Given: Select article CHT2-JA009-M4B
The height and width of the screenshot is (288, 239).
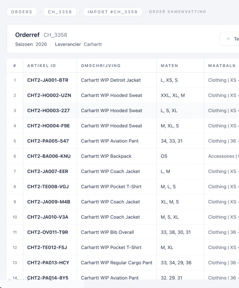Looking at the screenshot, I should tap(49, 202).
